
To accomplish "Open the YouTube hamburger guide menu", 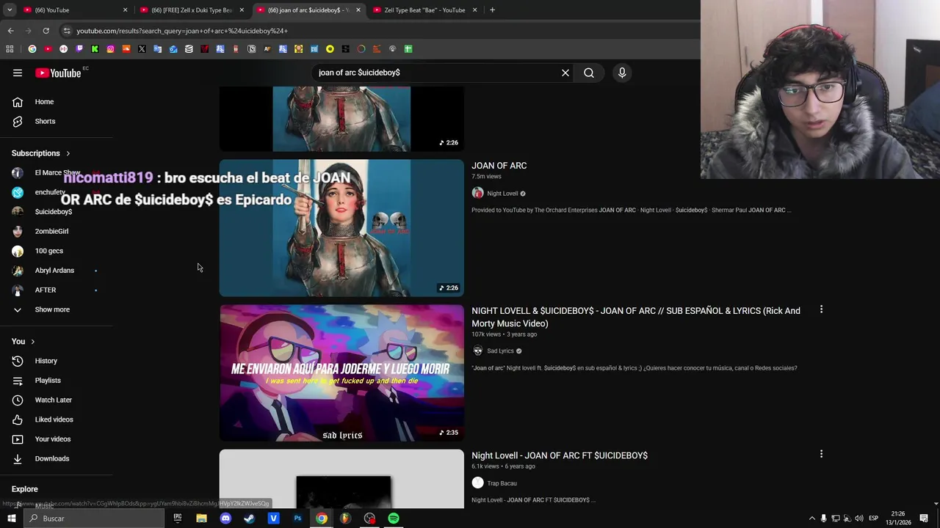I will pyautogui.click(x=18, y=73).
